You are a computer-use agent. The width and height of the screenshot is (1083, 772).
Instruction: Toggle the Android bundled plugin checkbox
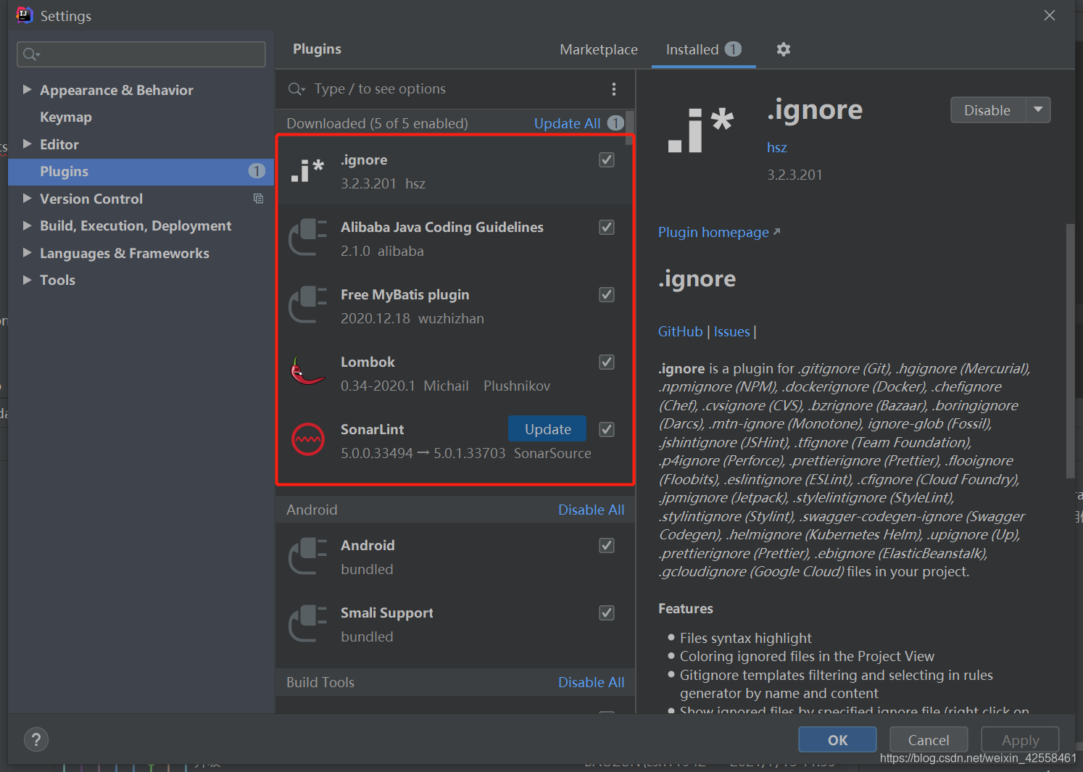pos(607,545)
